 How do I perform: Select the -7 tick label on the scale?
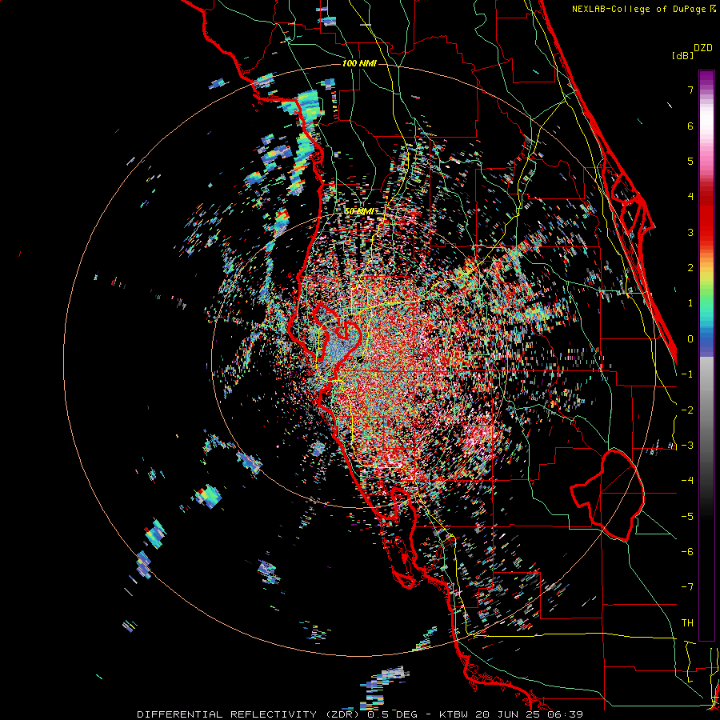(687, 587)
